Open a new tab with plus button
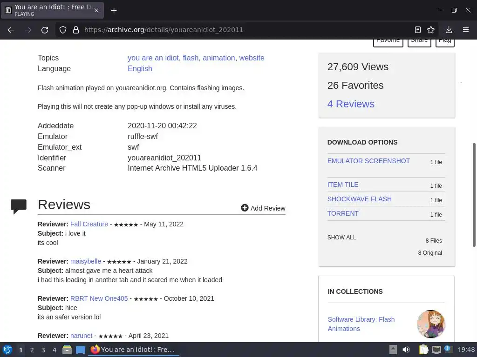 [x=114, y=11]
